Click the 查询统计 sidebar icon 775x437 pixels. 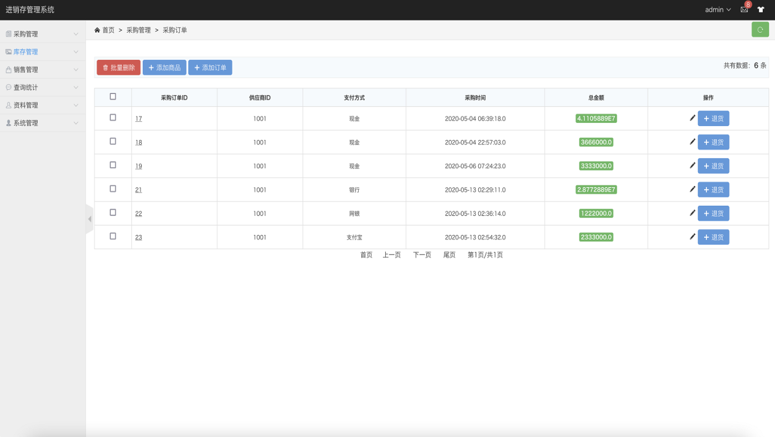[x=8, y=87]
